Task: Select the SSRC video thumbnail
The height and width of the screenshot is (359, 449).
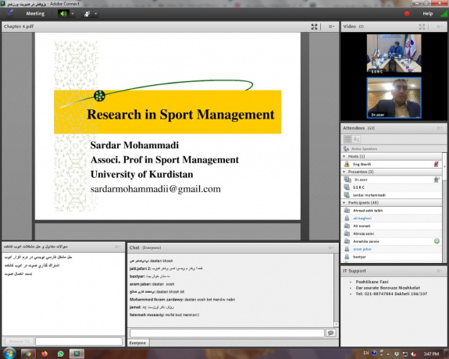Action: tap(394, 53)
